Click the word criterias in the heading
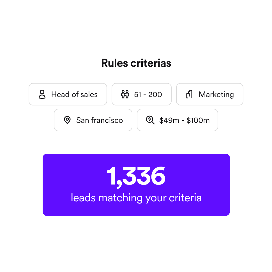 (x=151, y=63)
